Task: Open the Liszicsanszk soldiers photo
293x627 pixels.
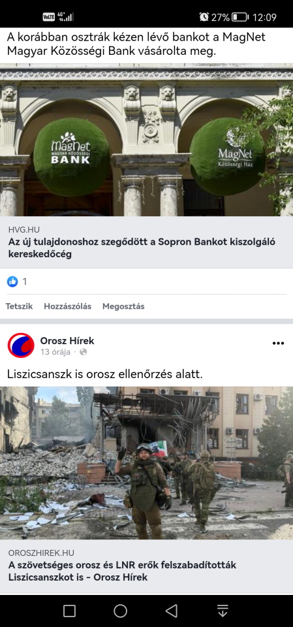Action: (x=146, y=463)
